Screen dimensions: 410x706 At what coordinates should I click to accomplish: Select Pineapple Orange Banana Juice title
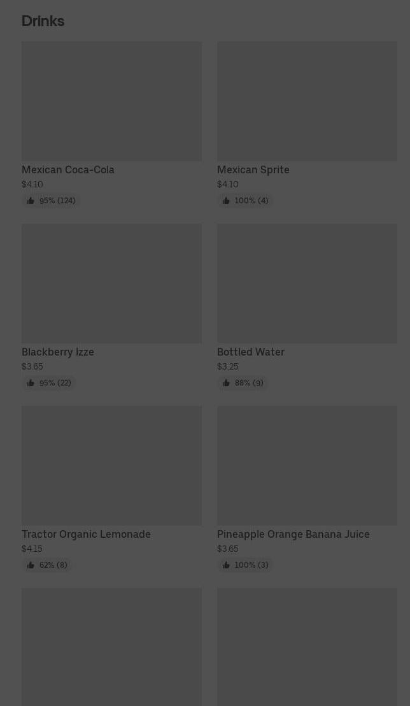[x=293, y=534]
